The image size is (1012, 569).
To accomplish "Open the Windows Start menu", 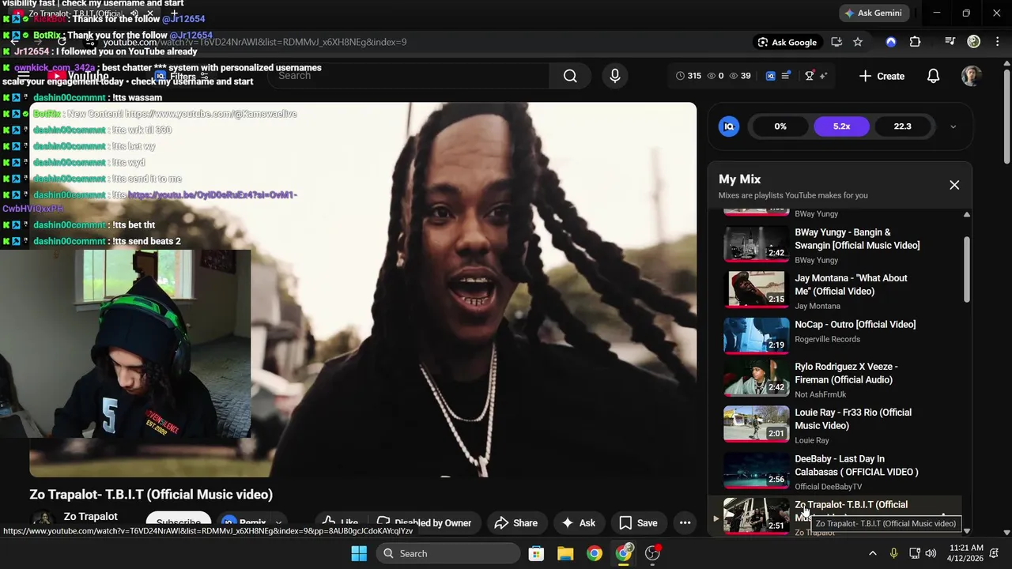I will tap(359, 553).
